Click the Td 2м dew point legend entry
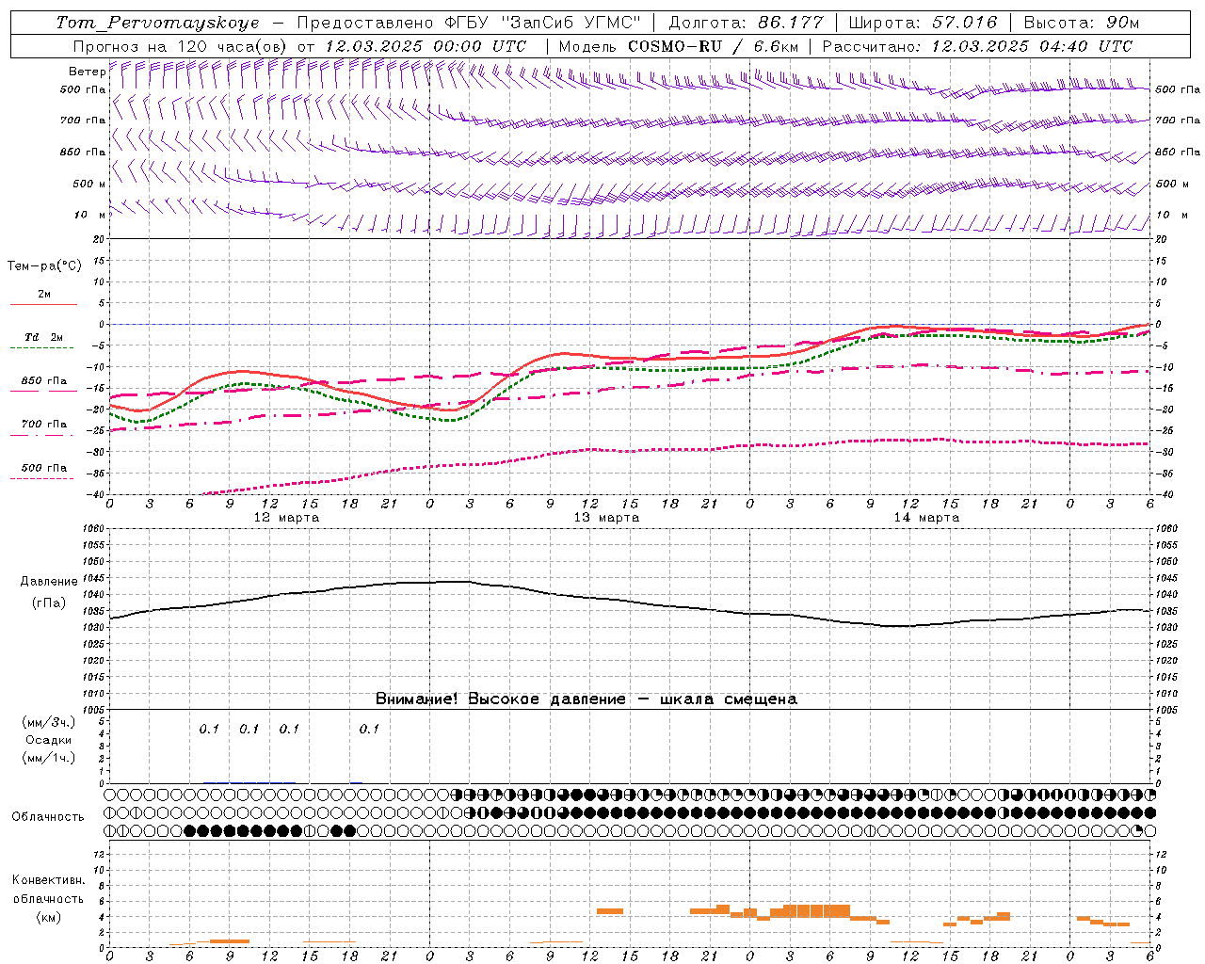Image resolution: width=1205 pixels, height=964 pixels. click(x=43, y=337)
